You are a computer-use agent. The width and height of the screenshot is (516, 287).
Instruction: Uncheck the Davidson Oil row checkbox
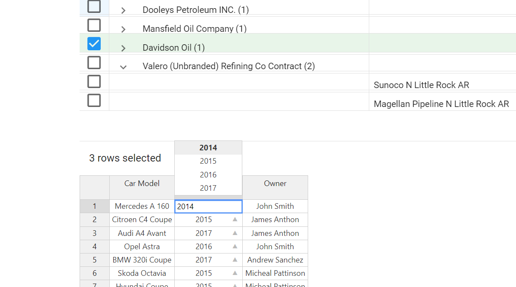point(94,44)
